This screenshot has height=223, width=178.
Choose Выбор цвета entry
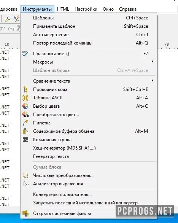click(x=89, y=106)
